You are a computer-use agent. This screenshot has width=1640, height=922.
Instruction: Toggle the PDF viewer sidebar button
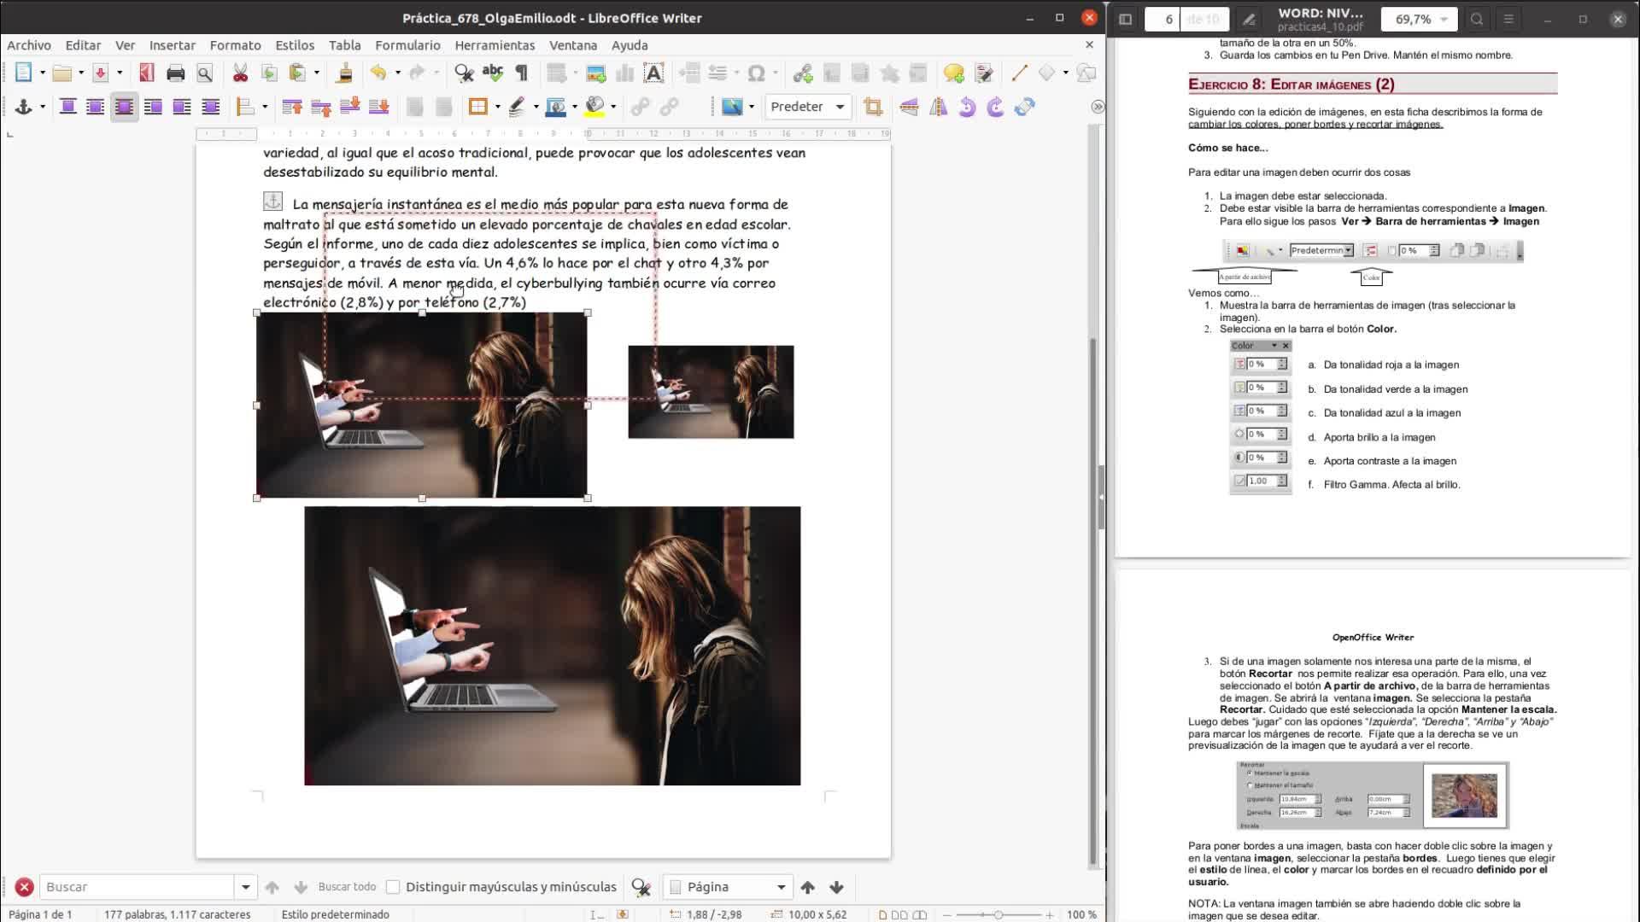pyautogui.click(x=1125, y=19)
